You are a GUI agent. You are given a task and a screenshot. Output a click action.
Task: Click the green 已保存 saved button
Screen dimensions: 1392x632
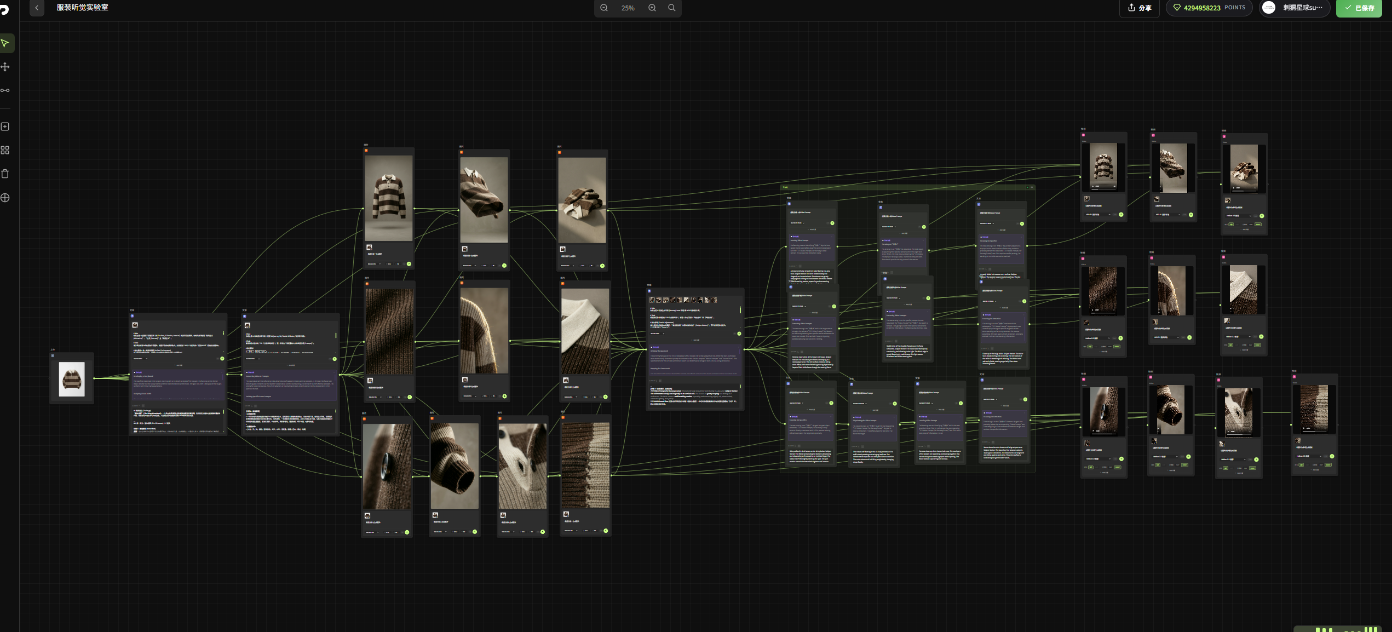coord(1359,8)
